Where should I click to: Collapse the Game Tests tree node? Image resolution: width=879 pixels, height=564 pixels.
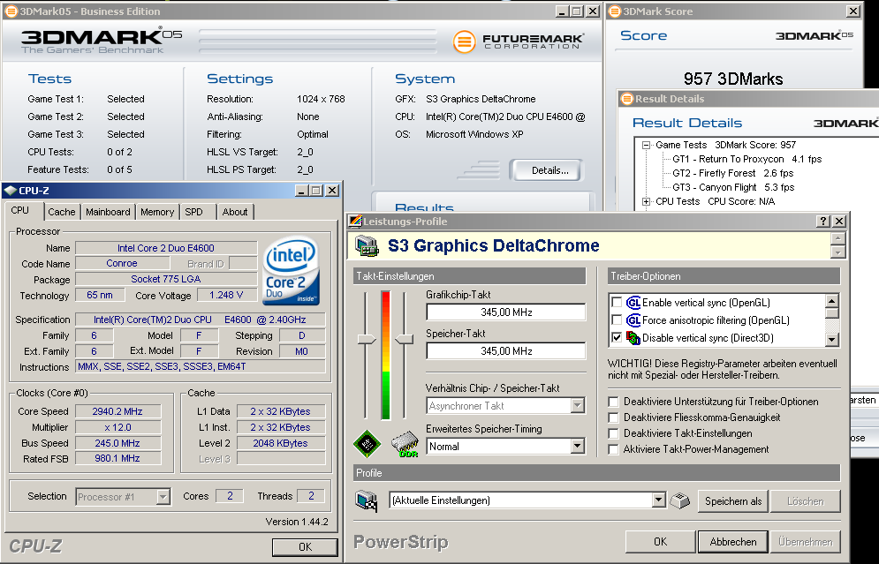[646, 145]
